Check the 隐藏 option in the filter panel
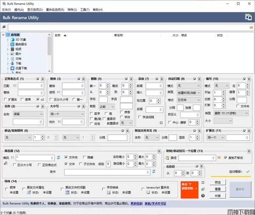Screen dimensions: 255x215 point(84,157)
